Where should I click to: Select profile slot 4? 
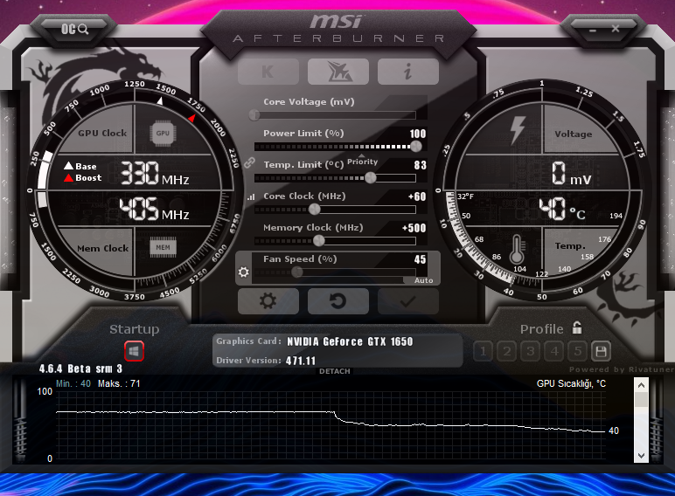tap(554, 352)
